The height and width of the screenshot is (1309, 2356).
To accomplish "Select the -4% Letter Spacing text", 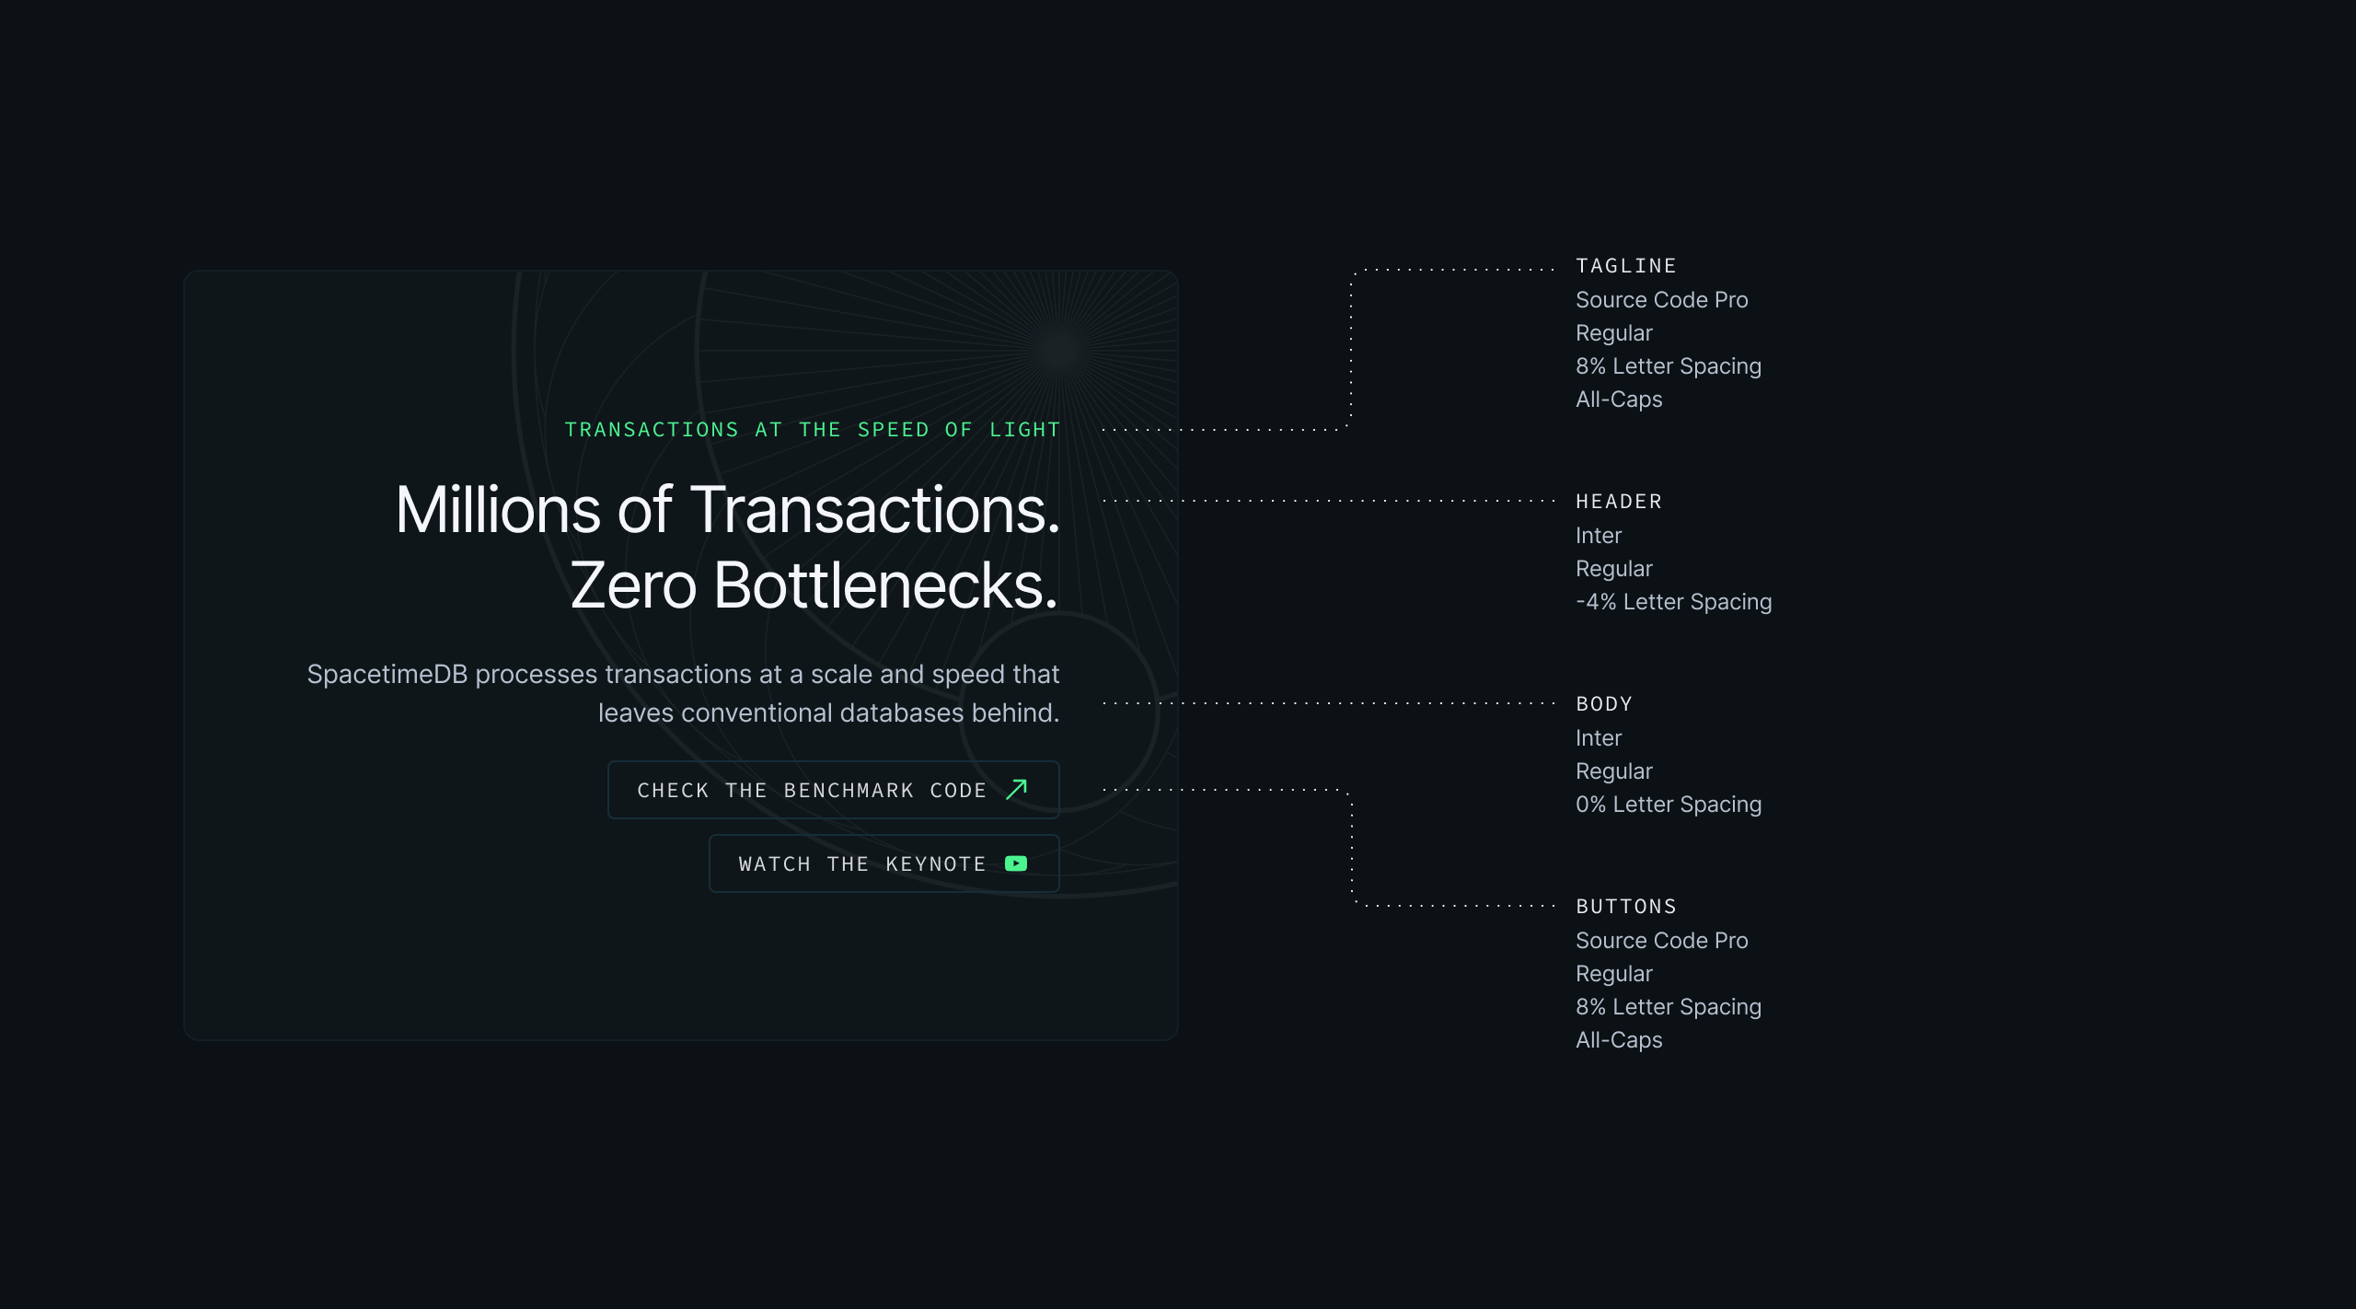I will click(1673, 602).
